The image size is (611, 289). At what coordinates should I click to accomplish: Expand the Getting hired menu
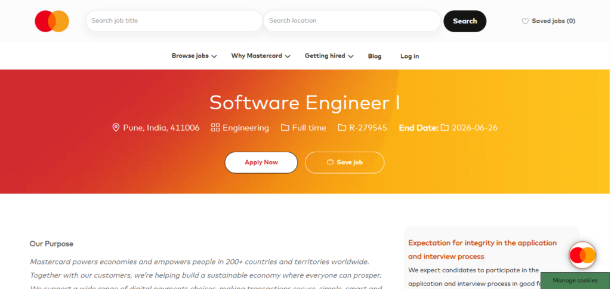(x=329, y=56)
